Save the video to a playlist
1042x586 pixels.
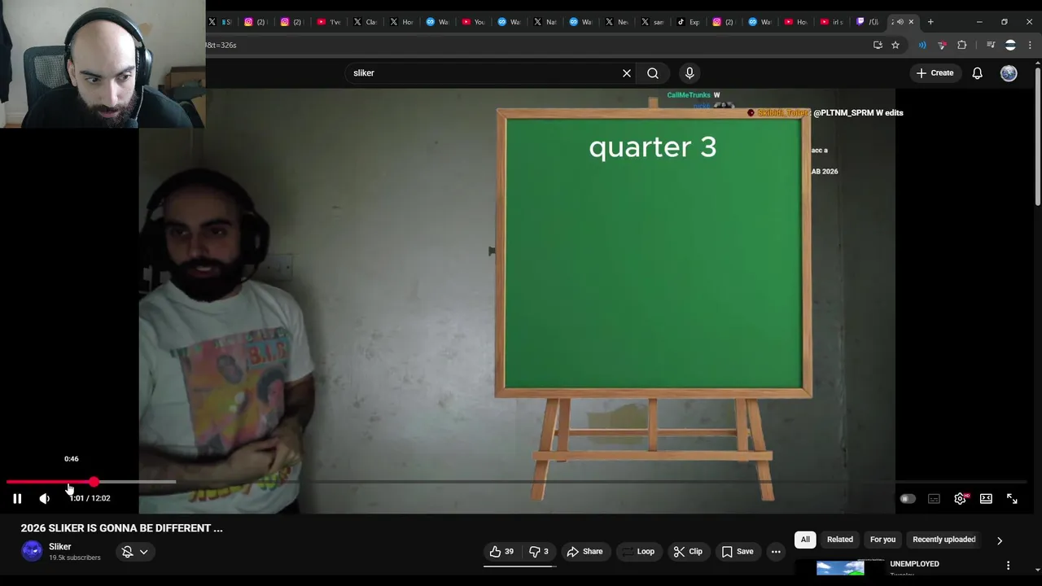tap(738, 552)
